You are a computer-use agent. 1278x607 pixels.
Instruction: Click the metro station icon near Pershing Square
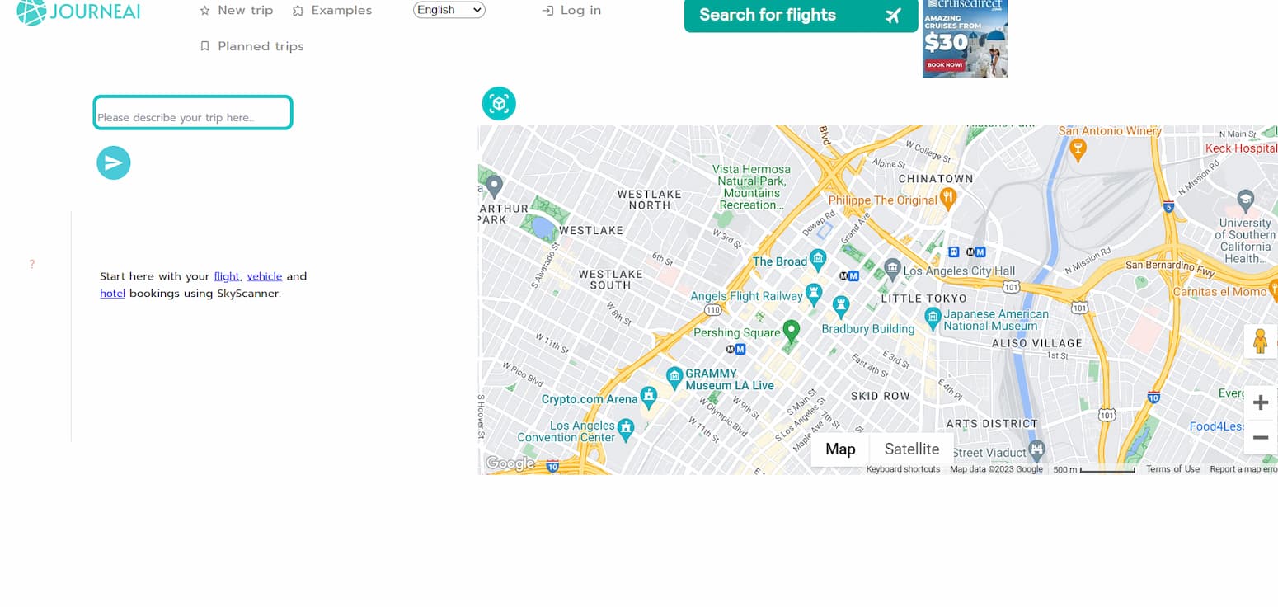point(735,349)
